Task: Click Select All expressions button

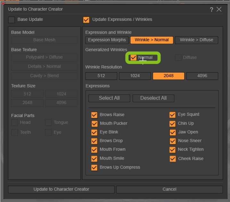Action: (109, 98)
